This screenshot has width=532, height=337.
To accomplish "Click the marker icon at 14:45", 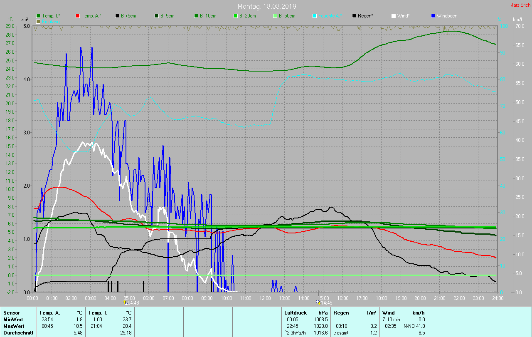I will (x=318, y=302).
